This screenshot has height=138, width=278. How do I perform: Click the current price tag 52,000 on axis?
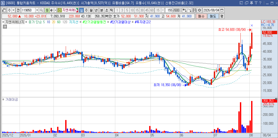click(269, 32)
